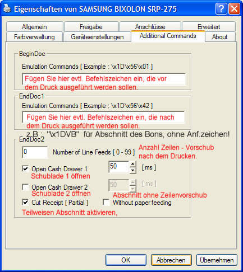Decrease Cash Drawer 1 ms value

[x=133, y=170]
